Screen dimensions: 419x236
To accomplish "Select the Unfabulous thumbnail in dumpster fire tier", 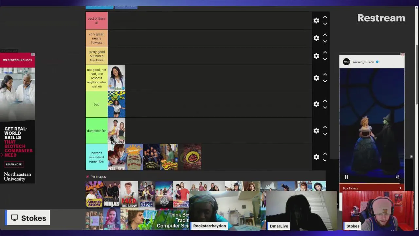I will coord(117,131).
